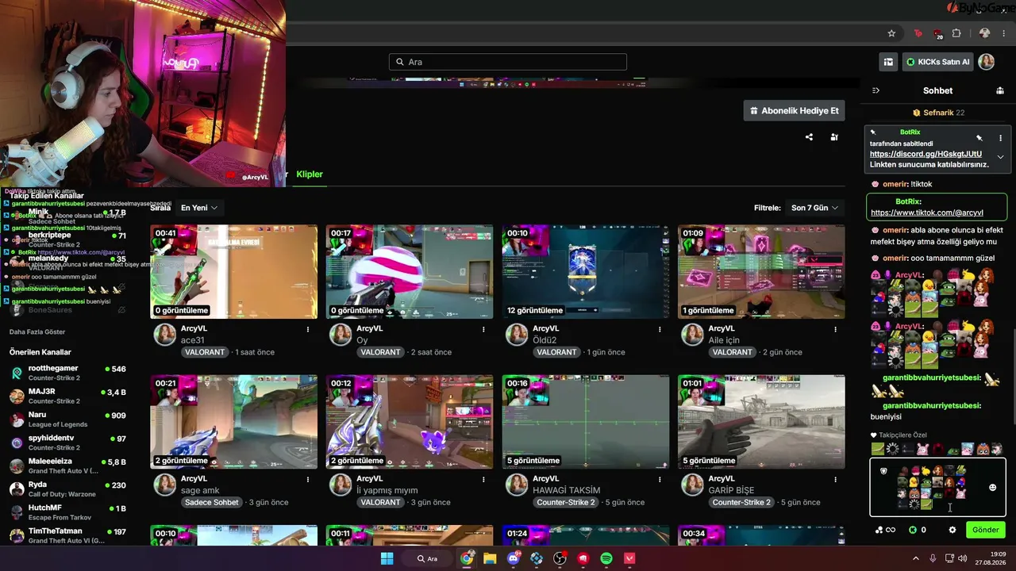Image resolution: width=1016 pixels, height=571 pixels.
Task: Open Ryda channel in sidebar
Action: [67, 489]
